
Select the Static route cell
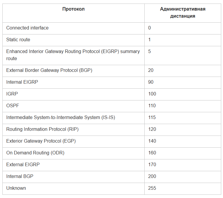tap(18, 40)
